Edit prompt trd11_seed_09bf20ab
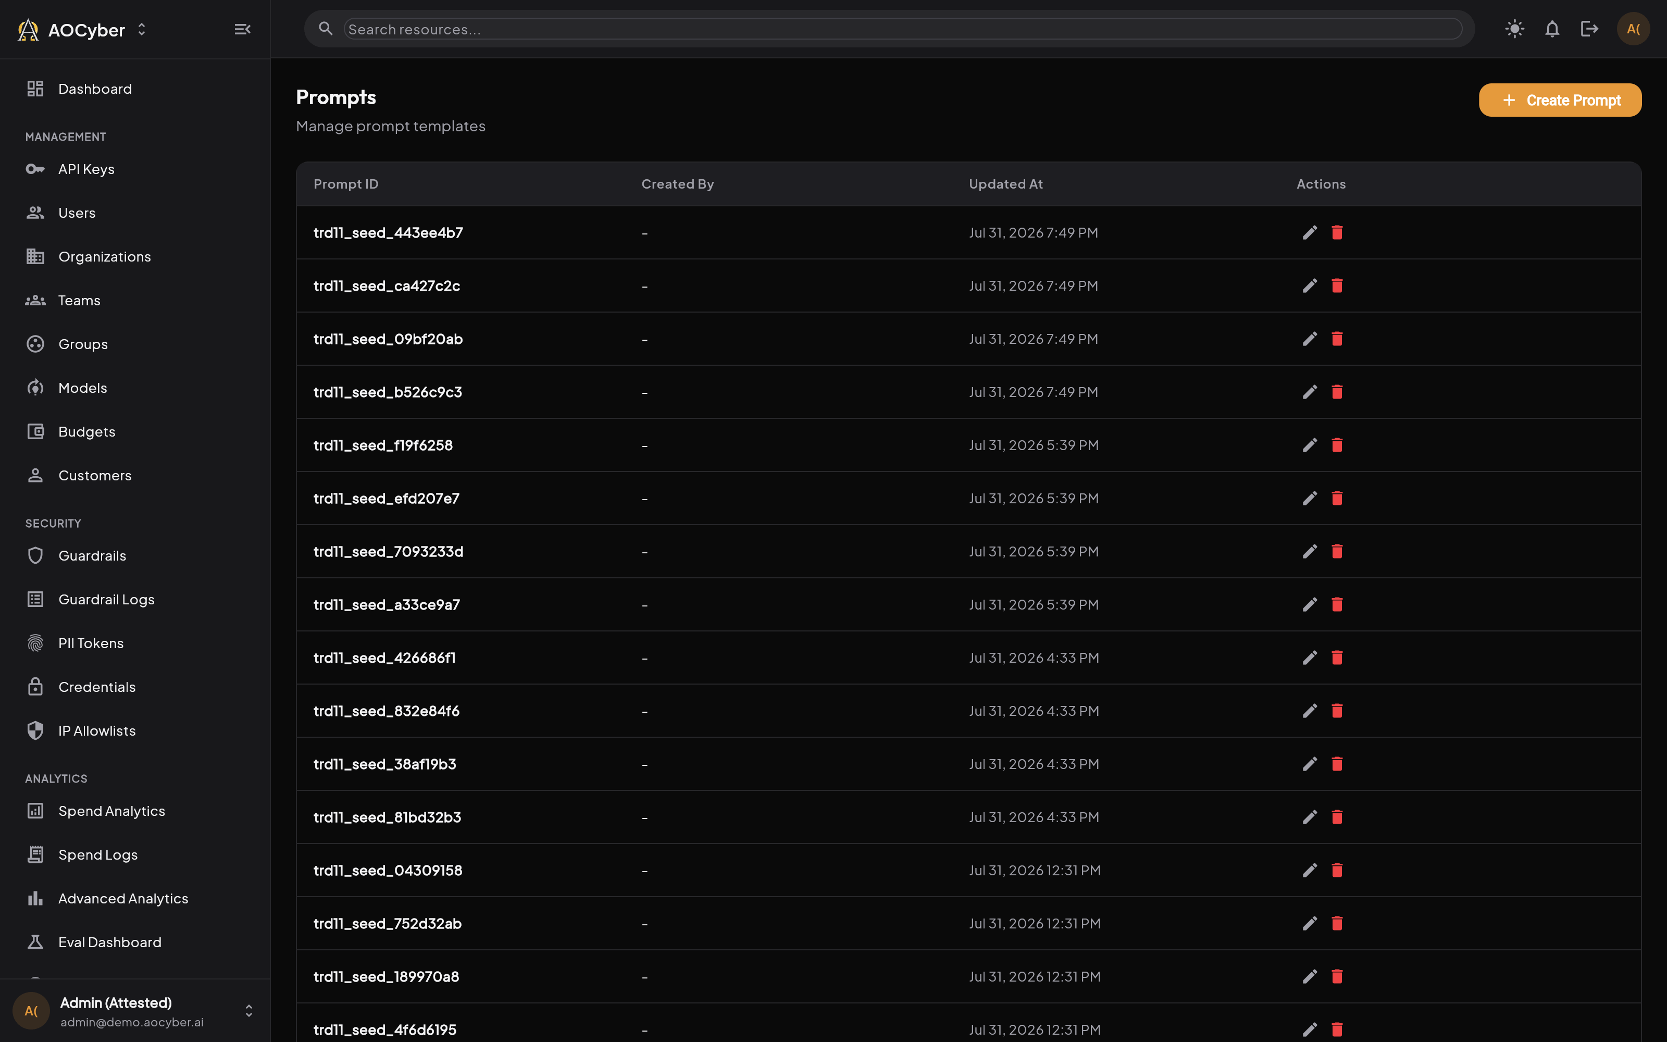The width and height of the screenshot is (1667, 1042). tap(1310, 338)
